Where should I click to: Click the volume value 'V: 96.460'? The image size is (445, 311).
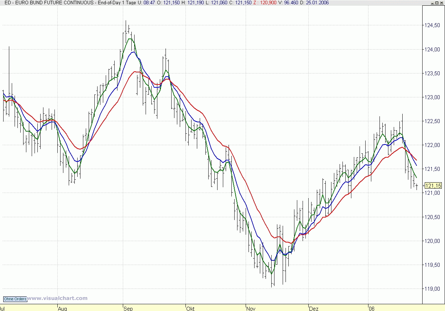pos(289,2)
